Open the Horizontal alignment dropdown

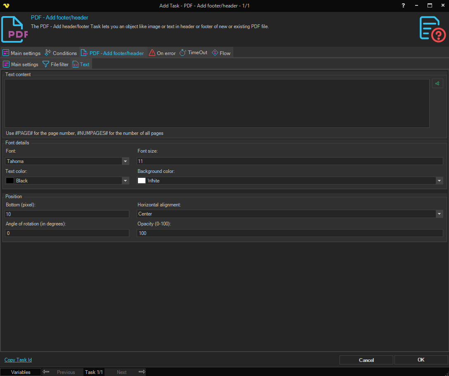pos(439,214)
